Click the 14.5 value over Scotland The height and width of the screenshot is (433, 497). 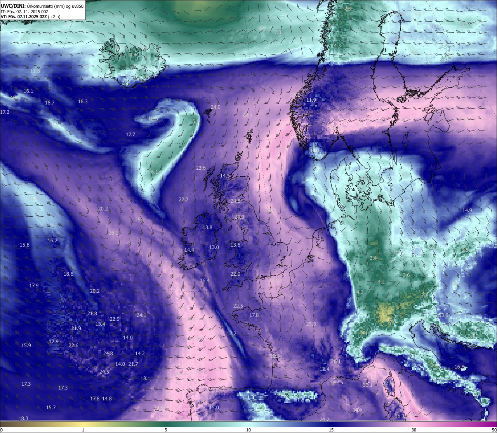click(225, 176)
